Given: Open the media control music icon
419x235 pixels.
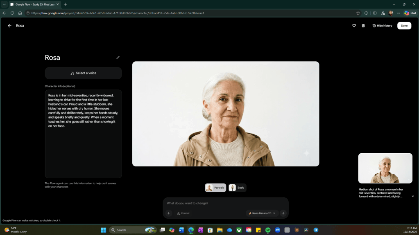Looking at the screenshot, I should coord(383,13).
